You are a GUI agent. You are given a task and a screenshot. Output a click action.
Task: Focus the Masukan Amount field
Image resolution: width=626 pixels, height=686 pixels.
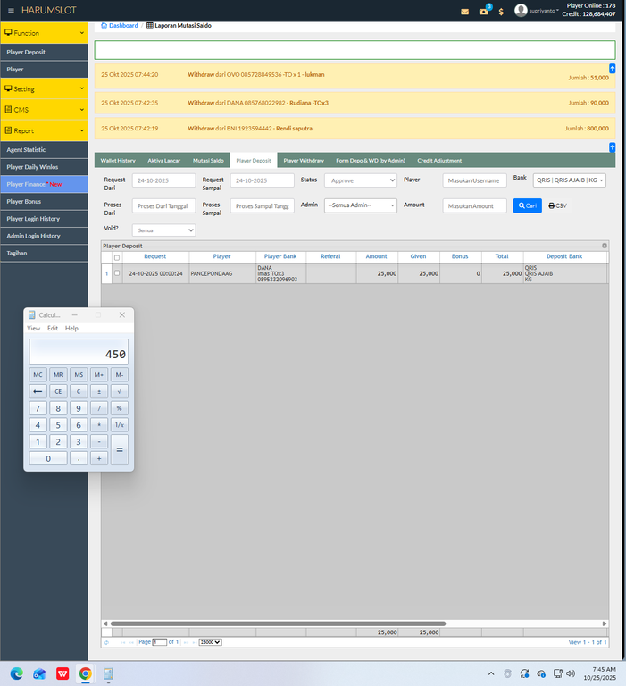pos(475,205)
